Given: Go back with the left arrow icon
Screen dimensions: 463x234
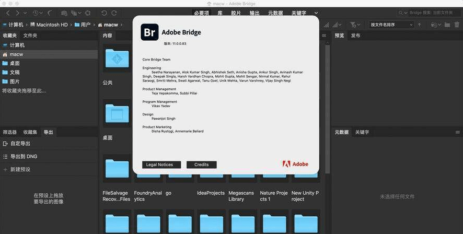Looking at the screenshot, I should tap(8, 13).
